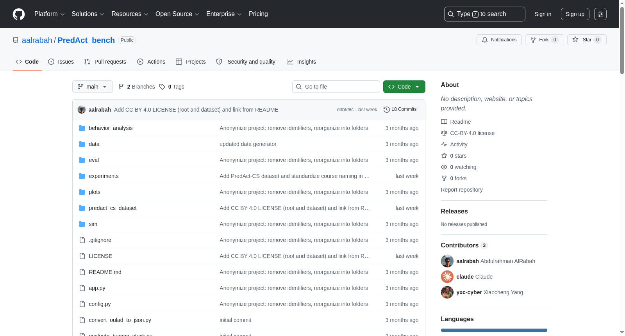
Task: Fork the repository with the Fork button
Action: coord(545,40)
